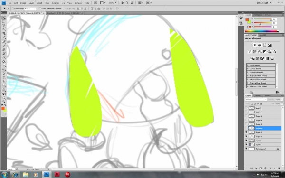Add a layer mask
This screenshot has width=285, height=178.
(261, 169)
